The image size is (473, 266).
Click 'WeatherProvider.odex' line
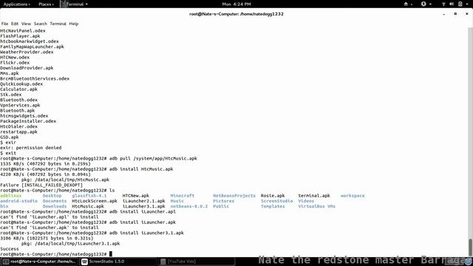click(x=27, y=52)
